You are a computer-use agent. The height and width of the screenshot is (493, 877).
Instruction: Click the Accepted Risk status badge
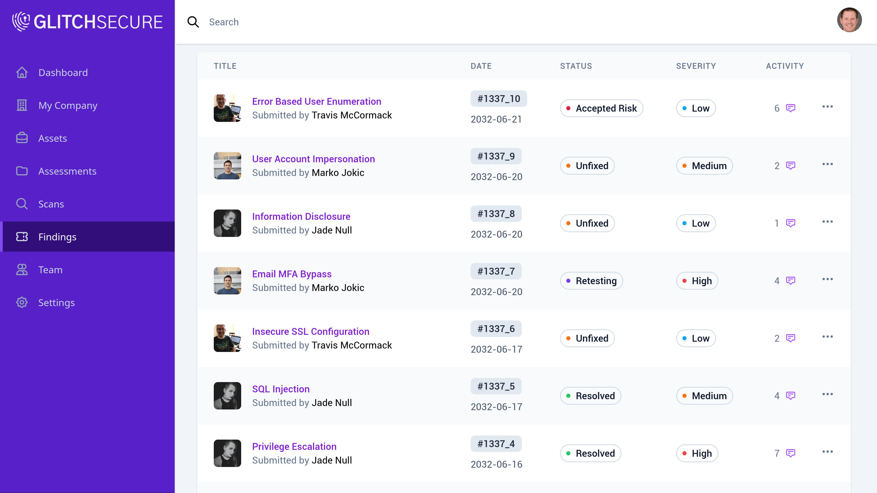click(602, 108)
